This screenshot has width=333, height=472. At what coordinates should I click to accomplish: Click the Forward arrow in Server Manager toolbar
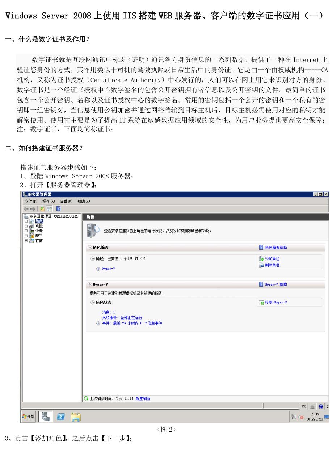tap(33, 208)
